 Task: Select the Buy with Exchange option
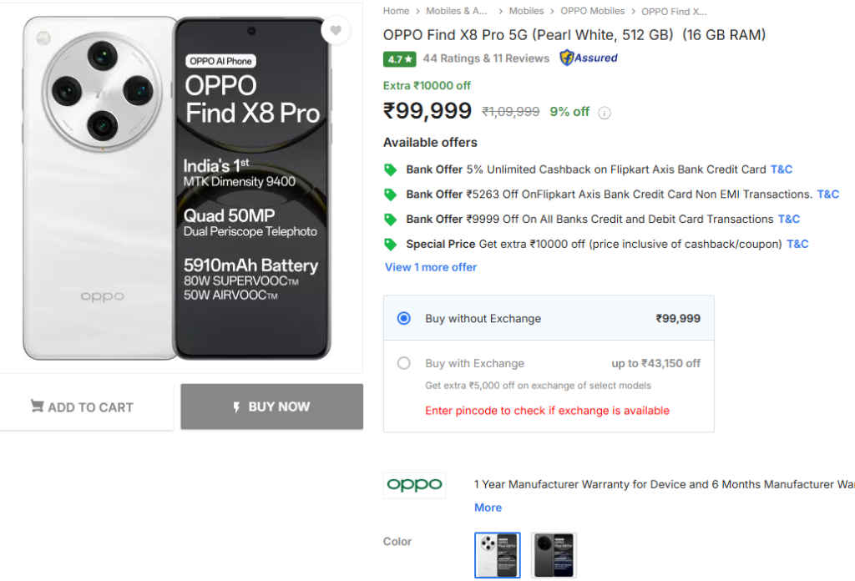pyautogui.click(x=403, y=363)
